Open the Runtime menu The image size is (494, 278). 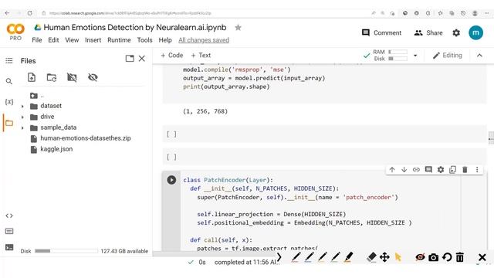pos(119,40)
